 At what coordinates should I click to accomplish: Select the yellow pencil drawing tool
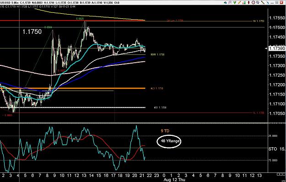(239, 3)
